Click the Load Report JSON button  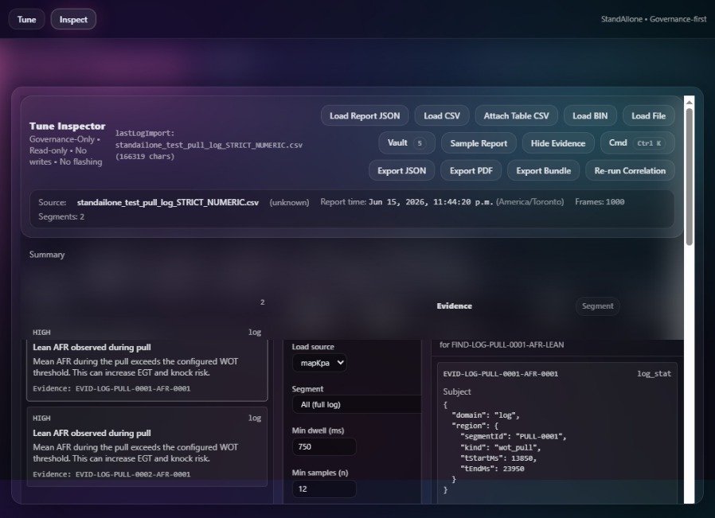pos(365,115)
